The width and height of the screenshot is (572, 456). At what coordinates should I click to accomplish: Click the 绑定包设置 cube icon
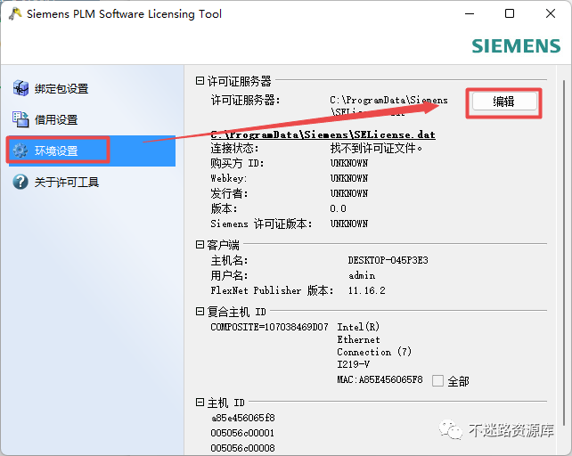pos(20,88)
